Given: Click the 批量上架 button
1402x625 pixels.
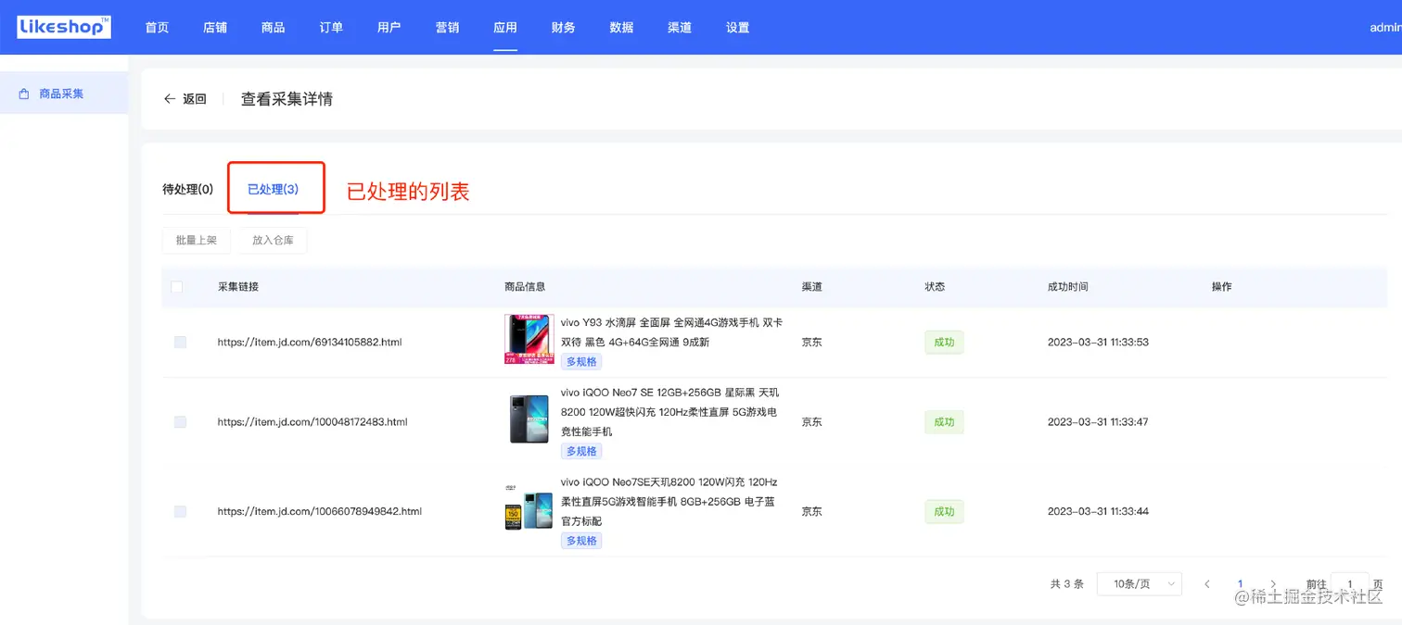Looking at the screenshot, I should [196, 240].
